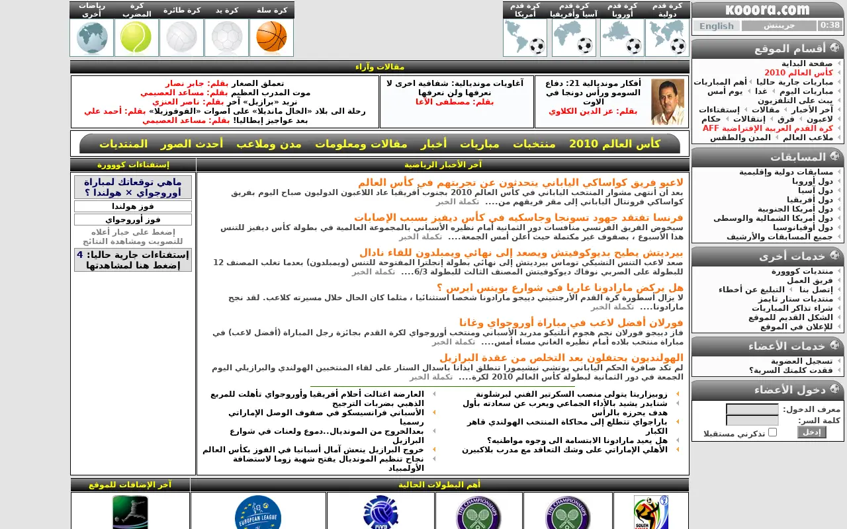This screenshot has height=529, width=847.
Task: Open the international football world map icon
Action: 667,38
